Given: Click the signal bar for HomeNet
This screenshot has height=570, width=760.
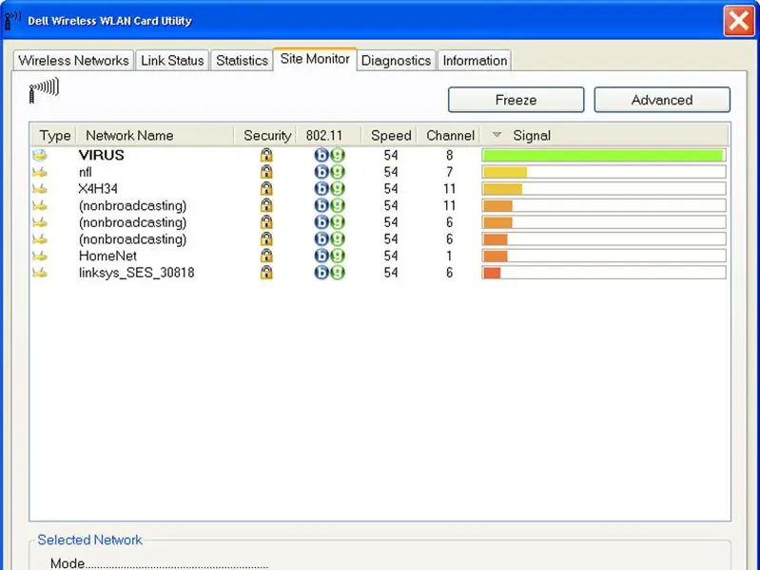Looking at the screenshot, I should [495, 256].
